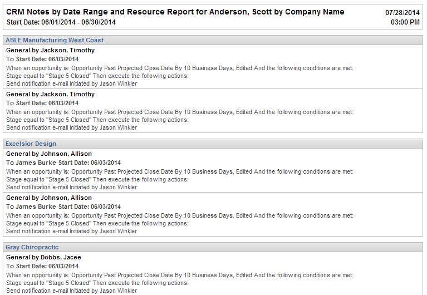This screenshot has height=295, width=427.
Task: Click To Start Date line under Dobbs, Jacee
Action: click(x=42, y=266)
